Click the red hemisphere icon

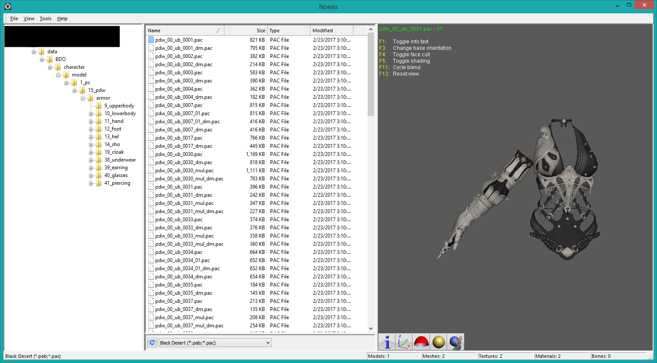pyautogui.click(x=421, y=342)
